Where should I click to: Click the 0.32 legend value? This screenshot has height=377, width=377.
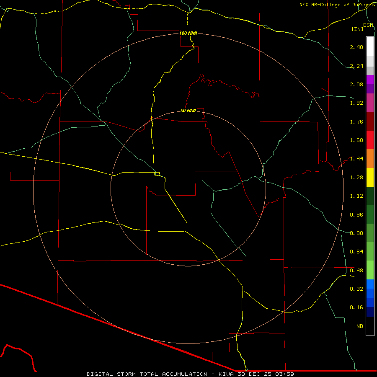356,289
